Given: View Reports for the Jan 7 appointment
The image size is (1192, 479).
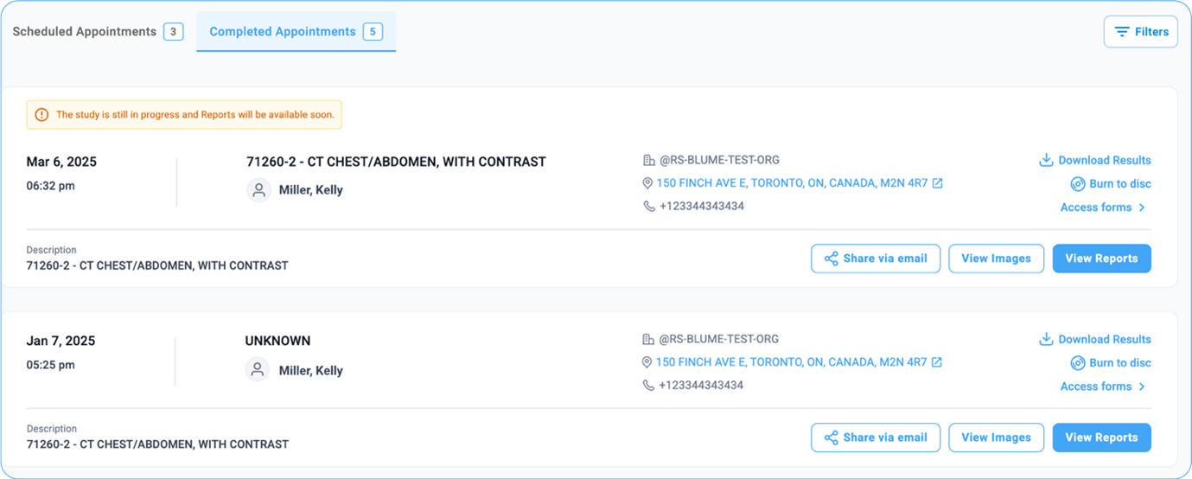Looking at the screenshot, I should coord(1101,437).
